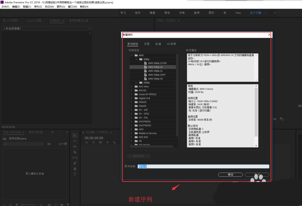The width and height of the screenshot is (302, 206).
Task: Show overflow workspaces double chevron
Action: point(275,13)
